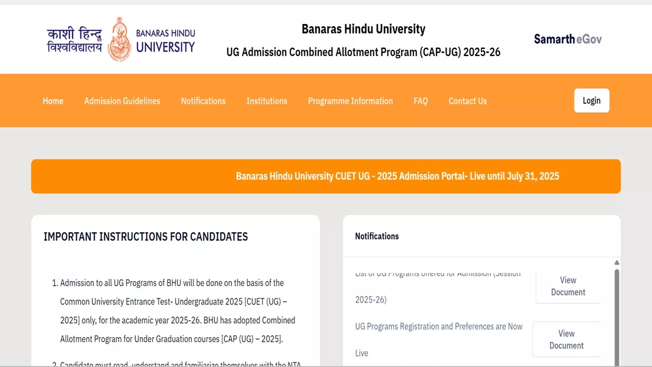View Document for UG Programs Registration and Preferences
The image size is (652, 367).
point(566,339)
